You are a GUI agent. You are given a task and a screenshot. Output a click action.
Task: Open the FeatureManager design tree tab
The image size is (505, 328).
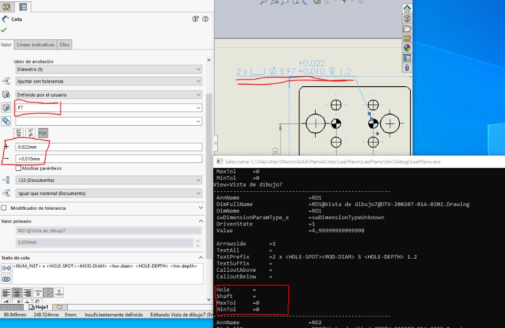6,6
